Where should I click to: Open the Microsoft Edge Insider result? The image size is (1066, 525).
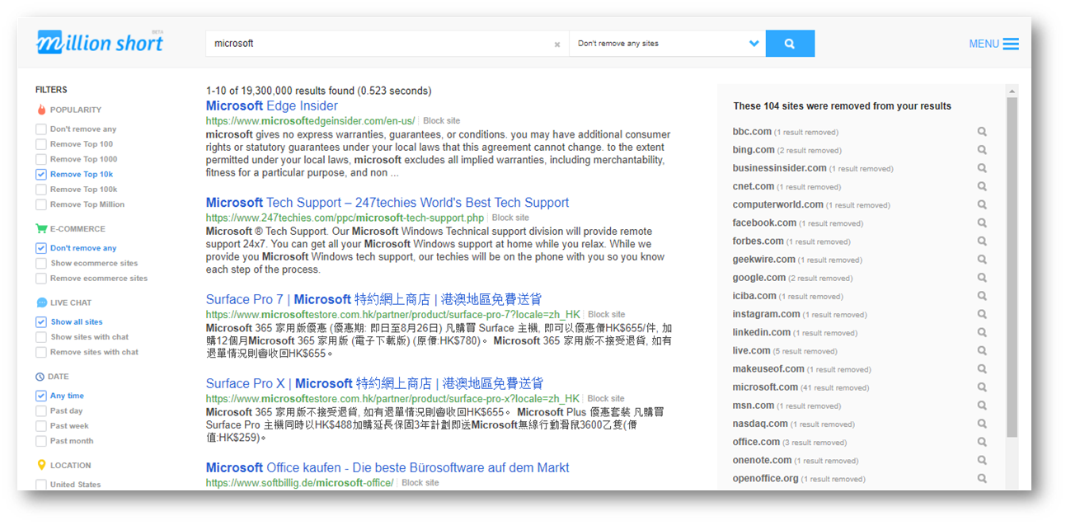pos(272,105)
